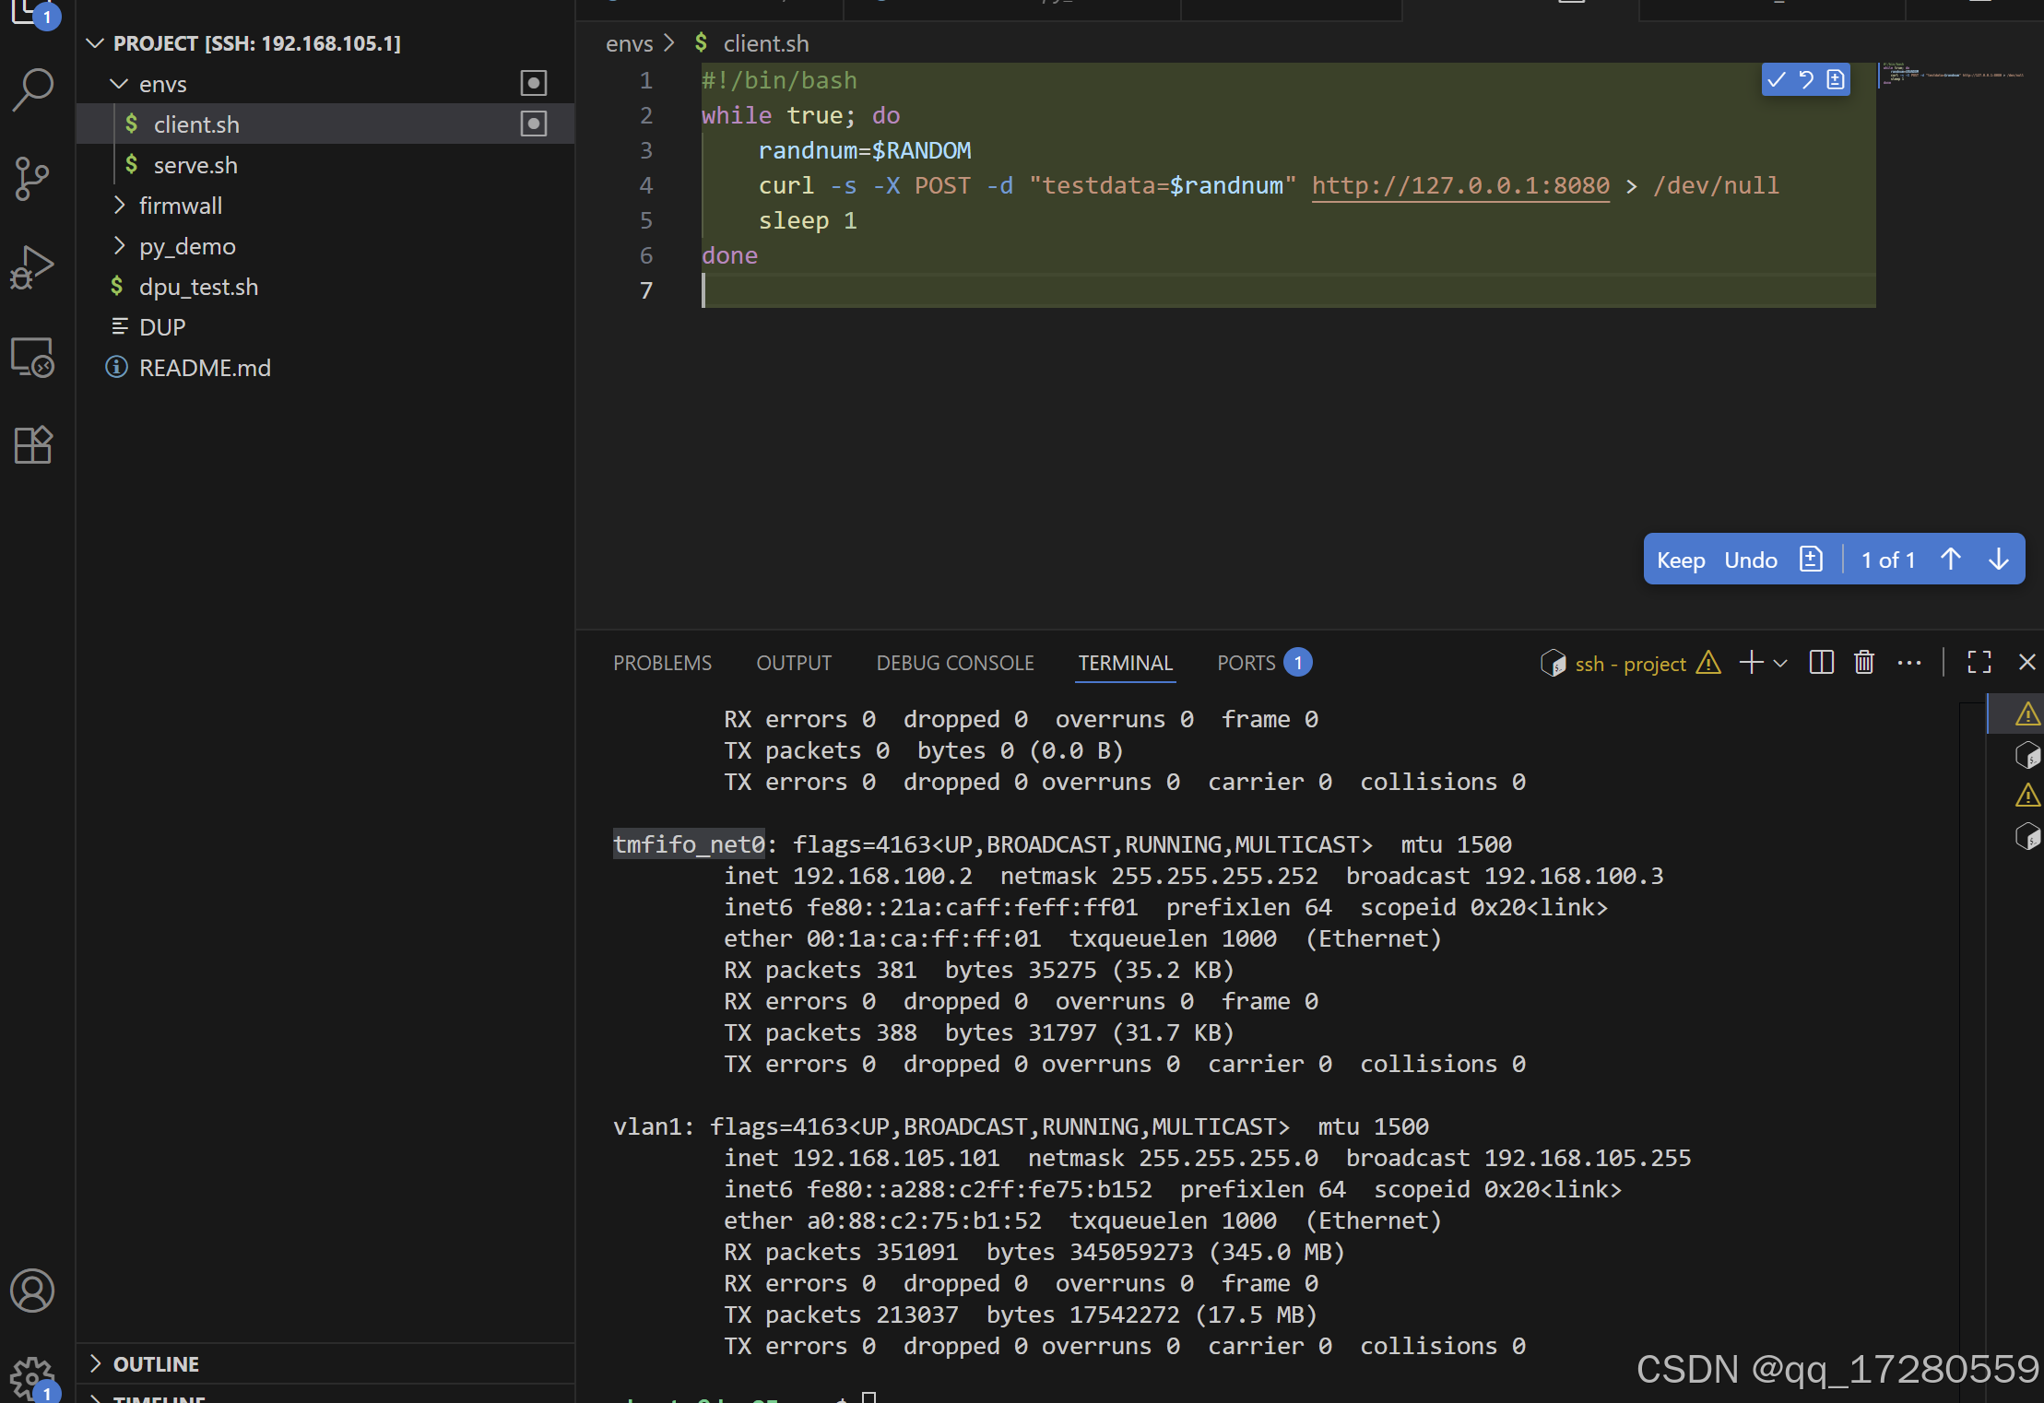Accept inline change with checkmark icon
The width and height of the screenshot is (2044, 1403).
pyautogui.click(x=1777, y=80)
